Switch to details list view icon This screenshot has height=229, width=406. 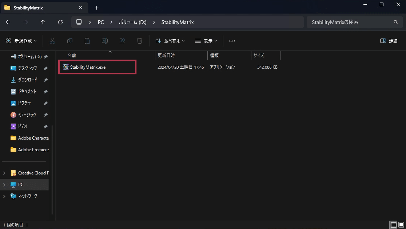click(x=394, y=225)
